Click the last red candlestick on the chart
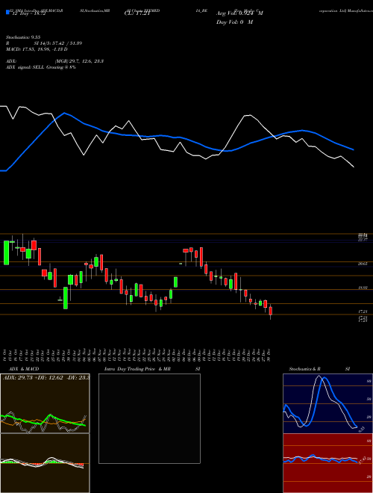The image size is (373, 493). click(271, 311)
